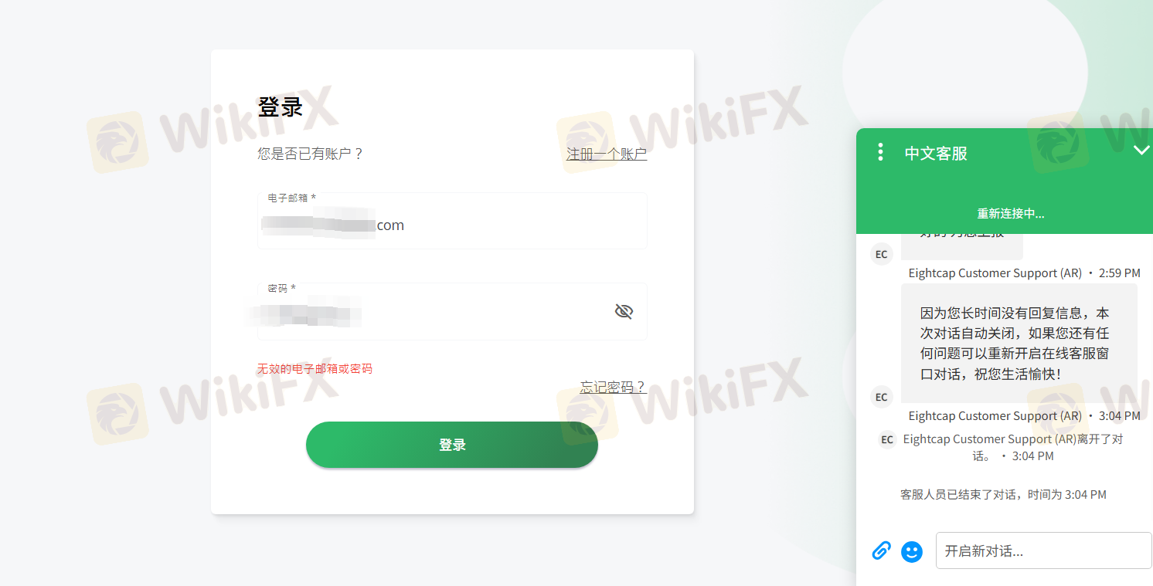Attach a file with the paperclip icon
The width and height of the screenshot is (1153, 586).
click(881, 550)
